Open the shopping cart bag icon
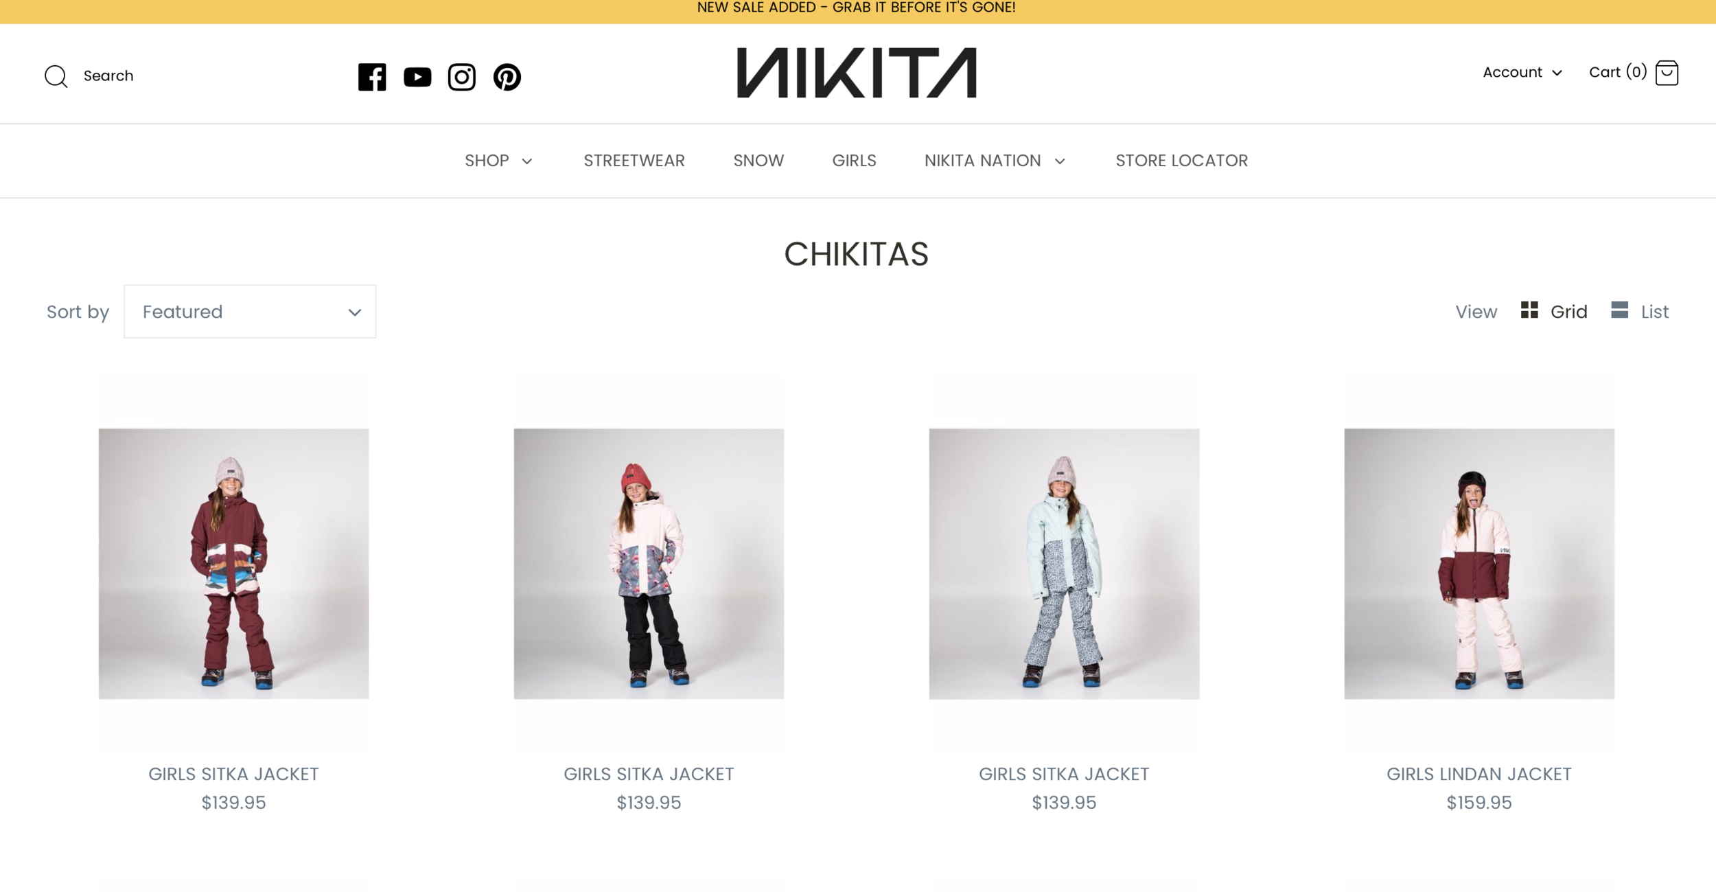The image size is (1716, 892). pyautogui.click(x=1667, y=73)
